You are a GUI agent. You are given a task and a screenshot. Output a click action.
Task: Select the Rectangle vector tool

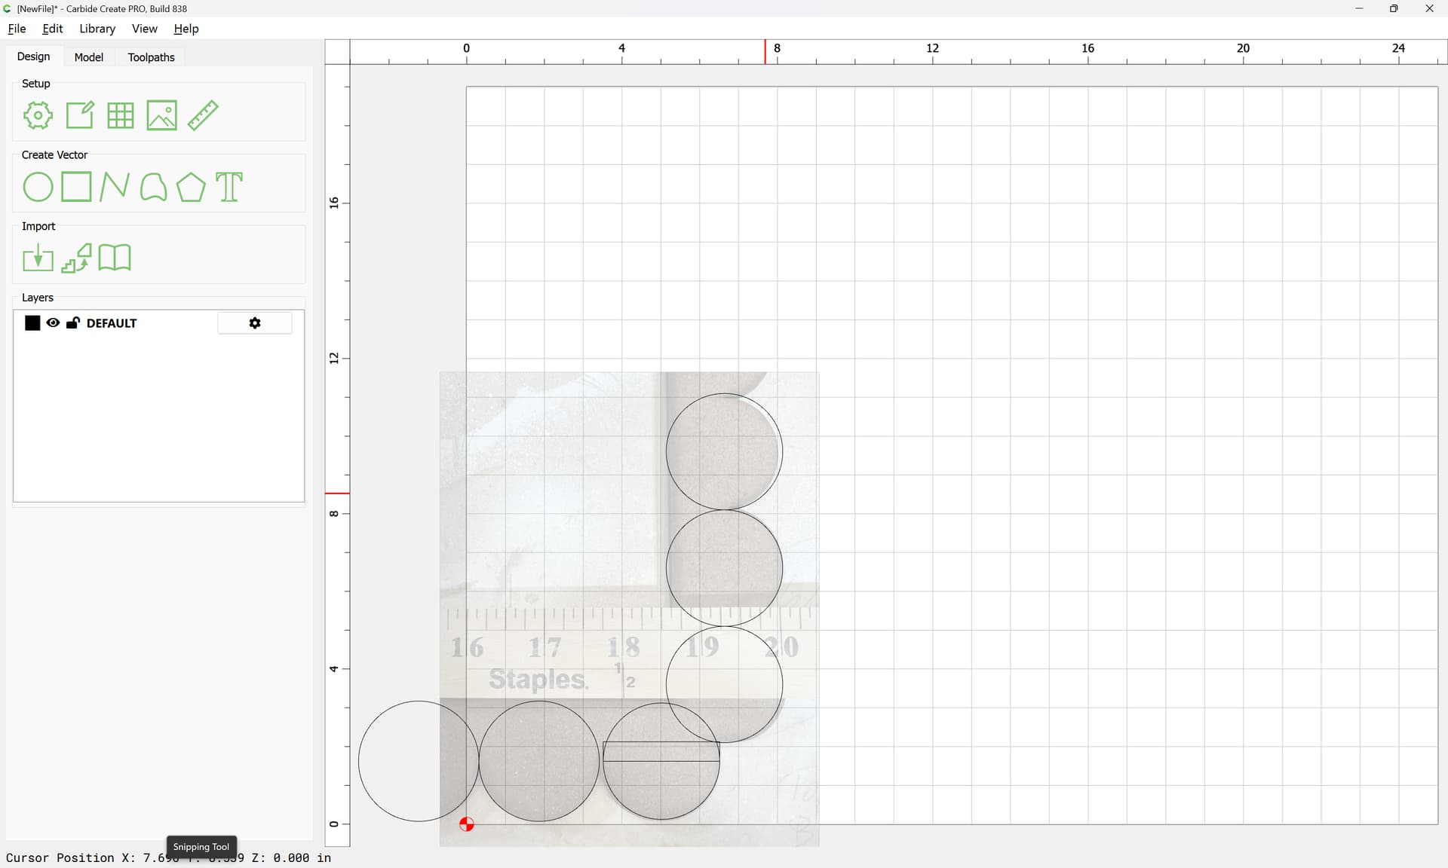click(76, 187)
